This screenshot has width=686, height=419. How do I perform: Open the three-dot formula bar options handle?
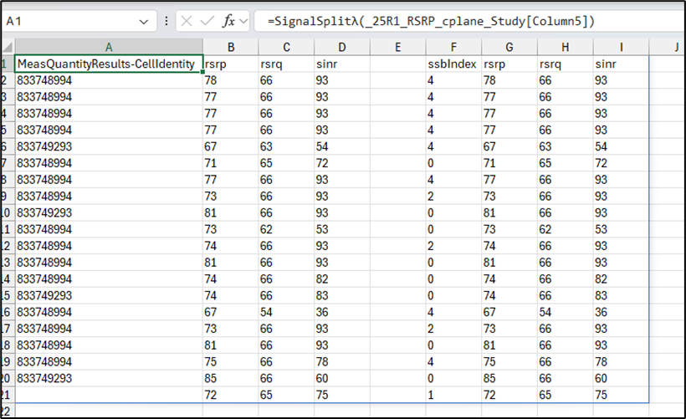click(166, 21)
